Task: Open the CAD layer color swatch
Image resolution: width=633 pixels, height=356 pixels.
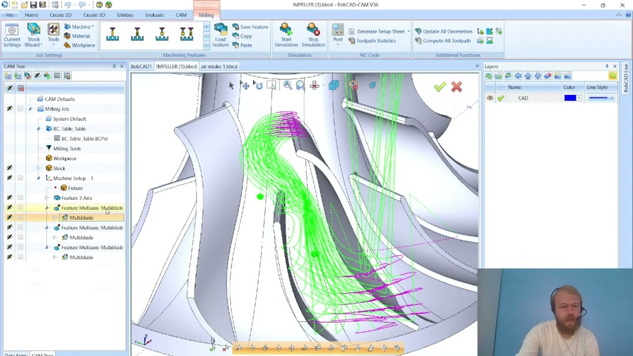Action: (570, 98)
